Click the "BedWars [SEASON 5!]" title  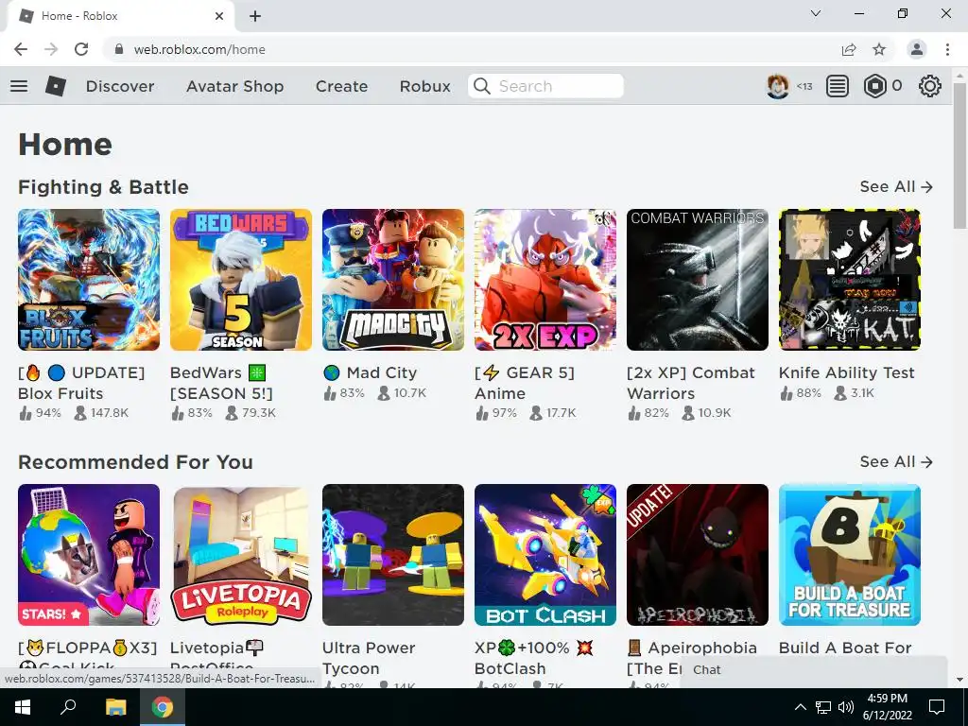[221, 383]
